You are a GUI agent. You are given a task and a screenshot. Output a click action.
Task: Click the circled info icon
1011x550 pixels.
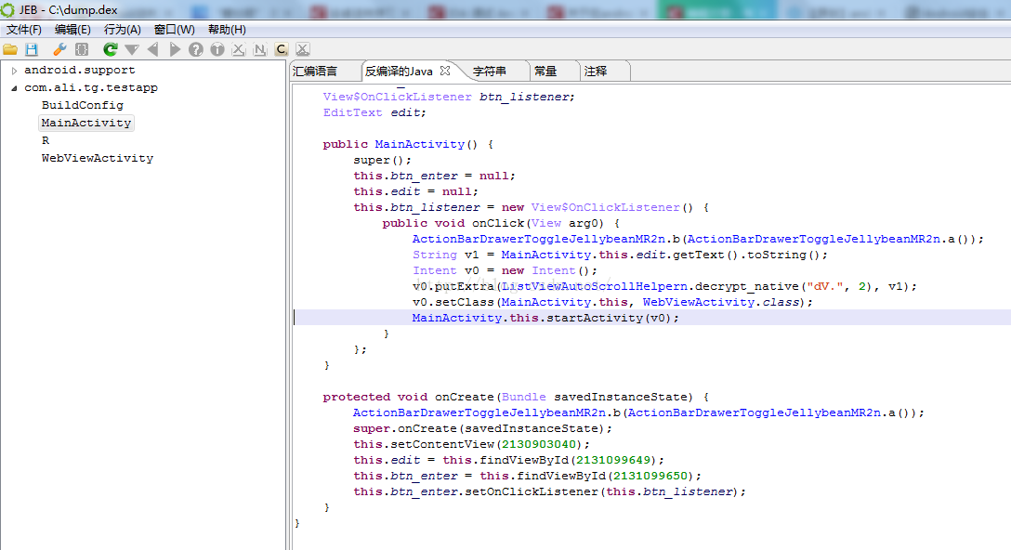tap(217, 49)
